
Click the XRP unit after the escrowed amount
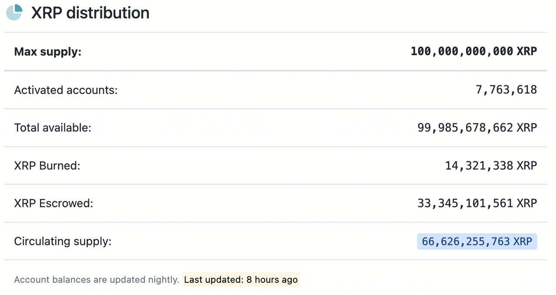tap(527, 203)
